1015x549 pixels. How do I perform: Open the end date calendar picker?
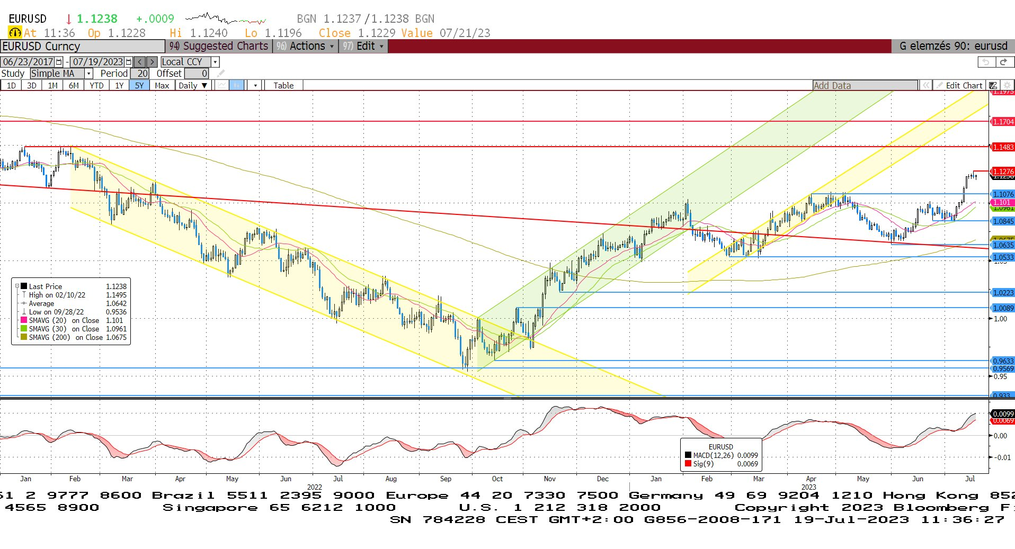coord(129,62)
